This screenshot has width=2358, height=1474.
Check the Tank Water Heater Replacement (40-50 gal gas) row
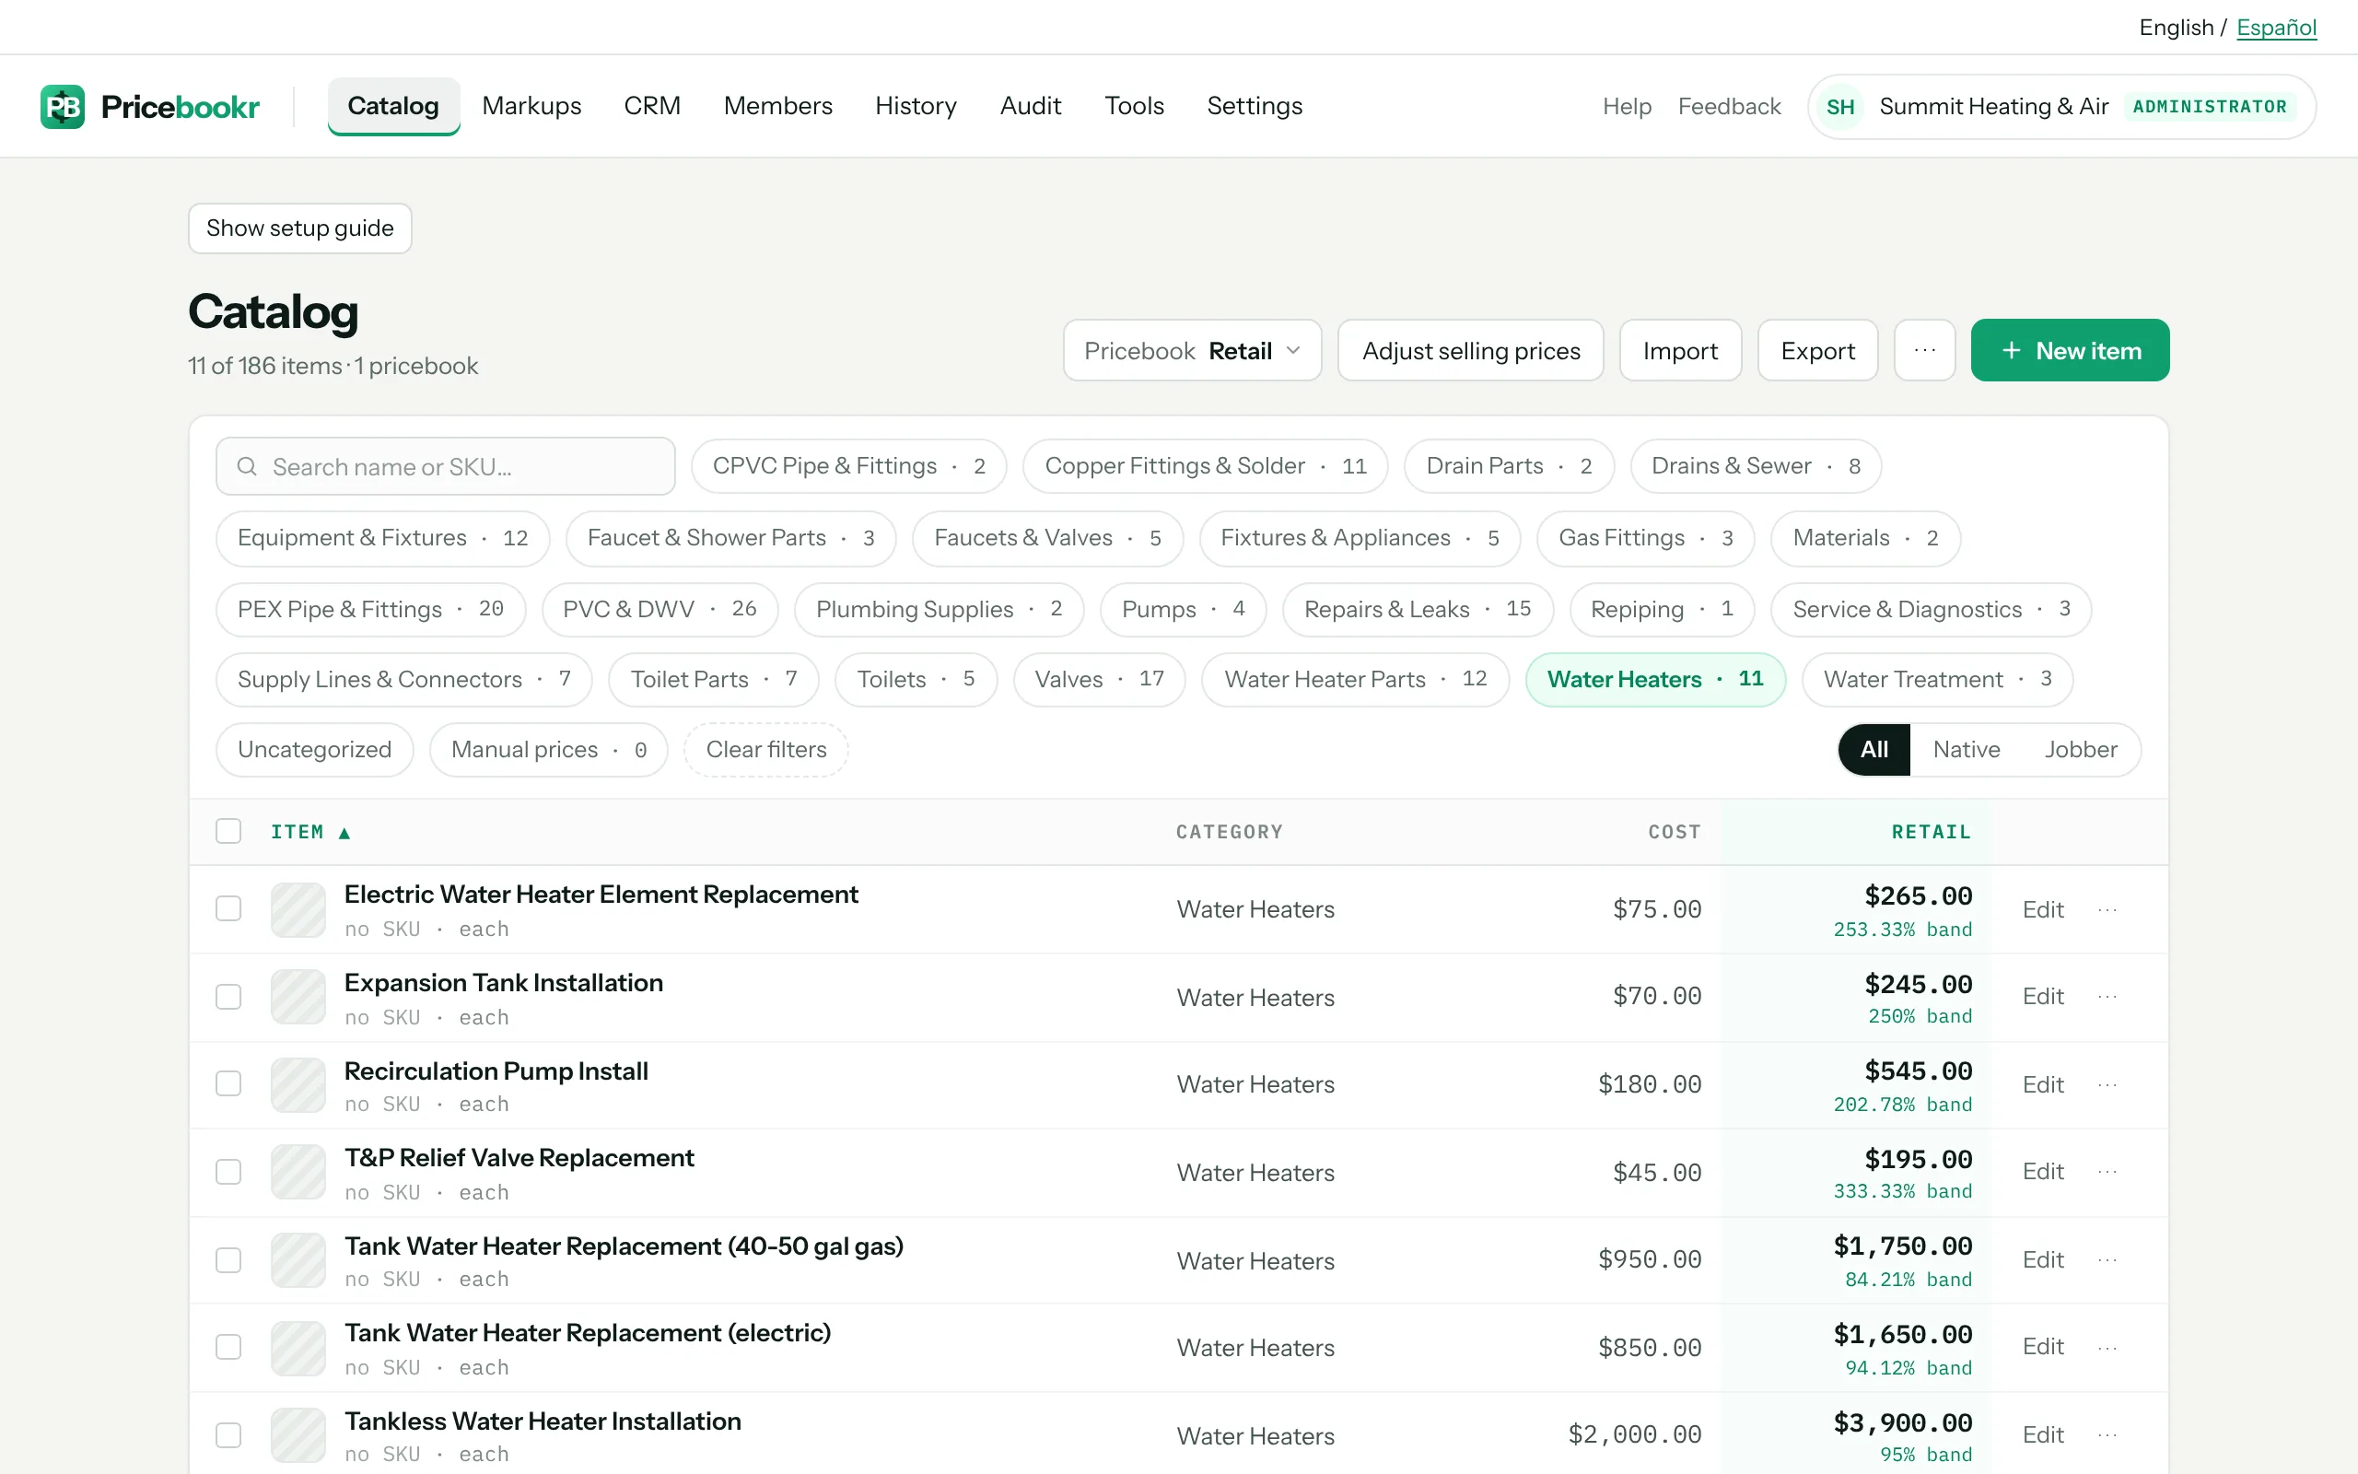click(x=228, y=1259)
